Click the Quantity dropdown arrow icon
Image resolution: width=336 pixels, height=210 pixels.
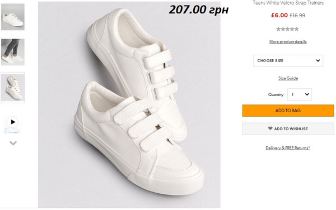coord(307,94)
